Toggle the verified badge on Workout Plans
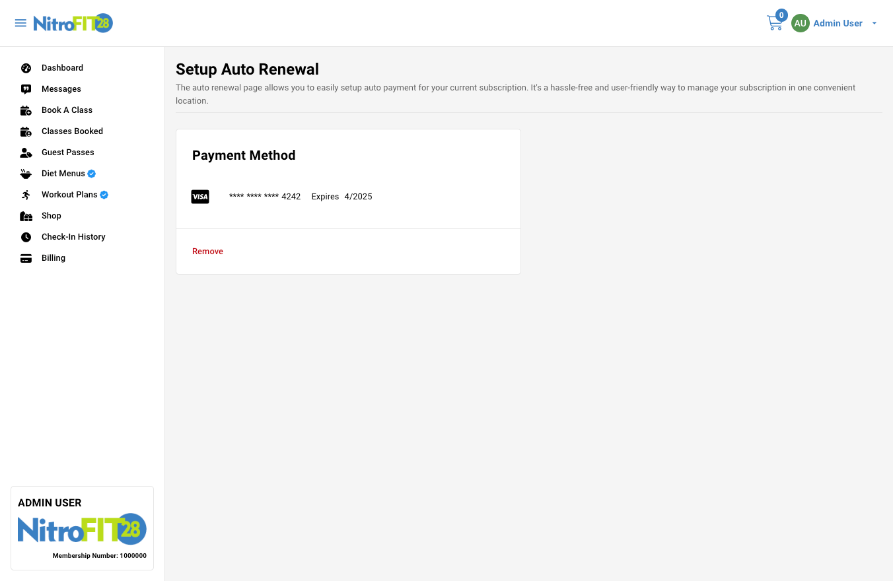The width and height of the screenshot is (893, 581). pyautogui.click(x=104, y=194)
